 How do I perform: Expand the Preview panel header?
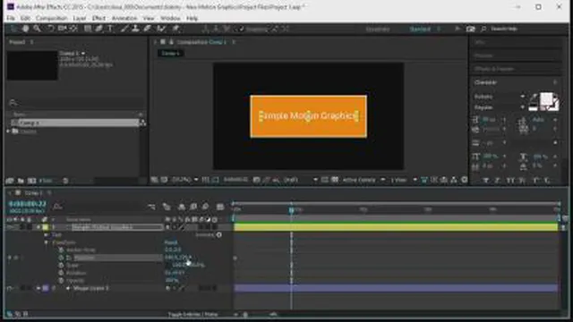click(x=483, y=55)
